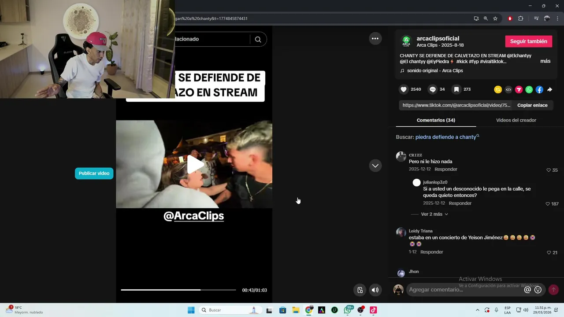564x317 pixels.
Task: Focus the Agregar comentario input field
Action: pyautogui.click(x=465, y=290)
